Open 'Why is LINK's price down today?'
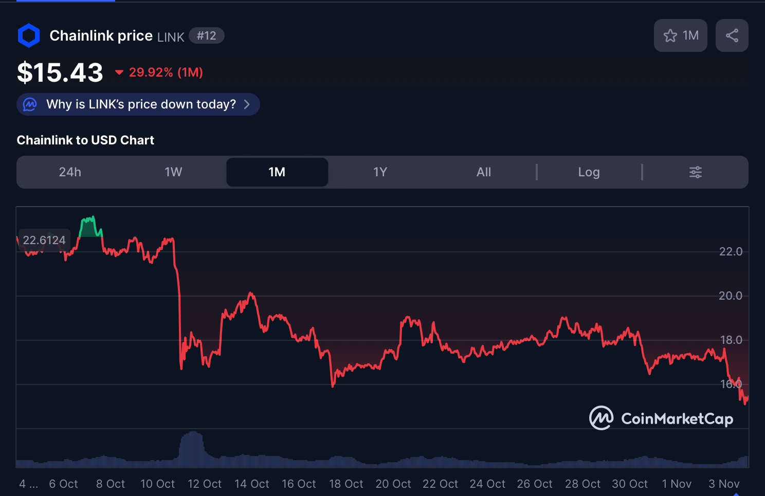Viewport: 765px width, 496px height. [x=138, y=104]
